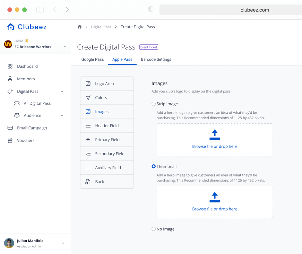The image size is (302, 254).
Task: Click the home breadcrumb icon
Action: pos(80,27)
